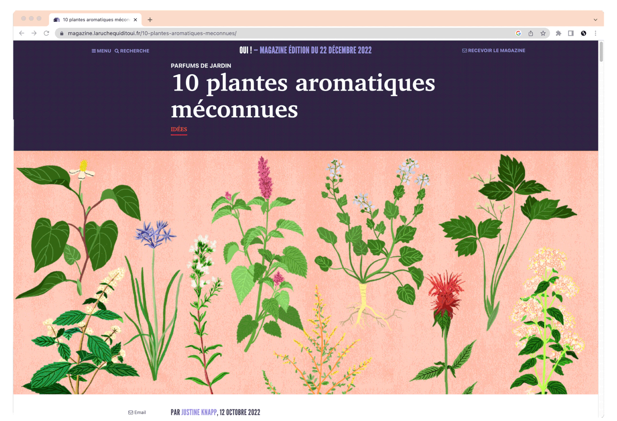
Task: Bookmark this page with the star
Action: pos(543,33)
